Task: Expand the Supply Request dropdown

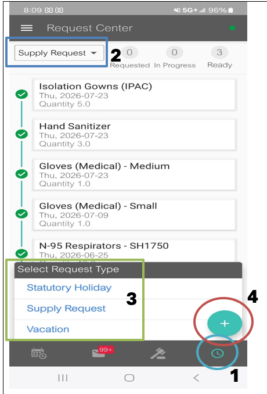Action: [x=59, y=53]
